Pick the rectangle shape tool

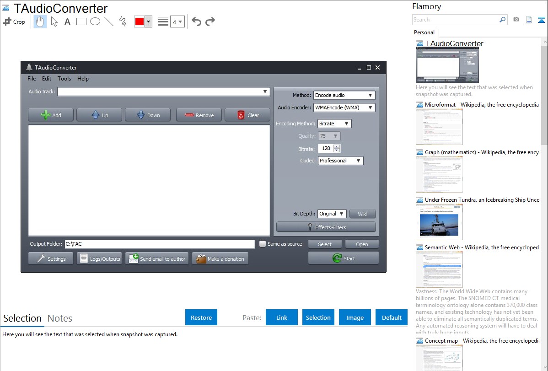81,22
